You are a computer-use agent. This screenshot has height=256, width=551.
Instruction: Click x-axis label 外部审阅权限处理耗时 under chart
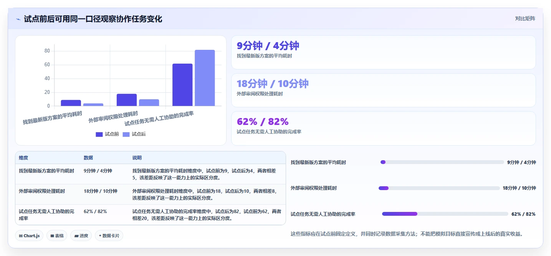click(113, 117)
